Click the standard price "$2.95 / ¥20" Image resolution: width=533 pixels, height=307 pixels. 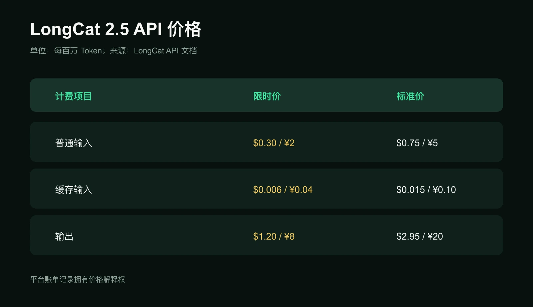coord(420,236)
